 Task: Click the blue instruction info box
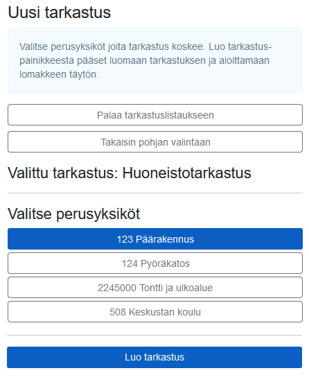[x=155, y=60]
